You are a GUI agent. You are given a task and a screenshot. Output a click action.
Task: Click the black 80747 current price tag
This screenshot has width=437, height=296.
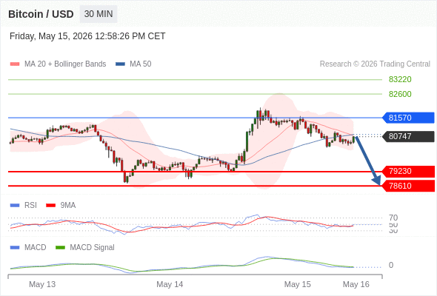(408, 136)
